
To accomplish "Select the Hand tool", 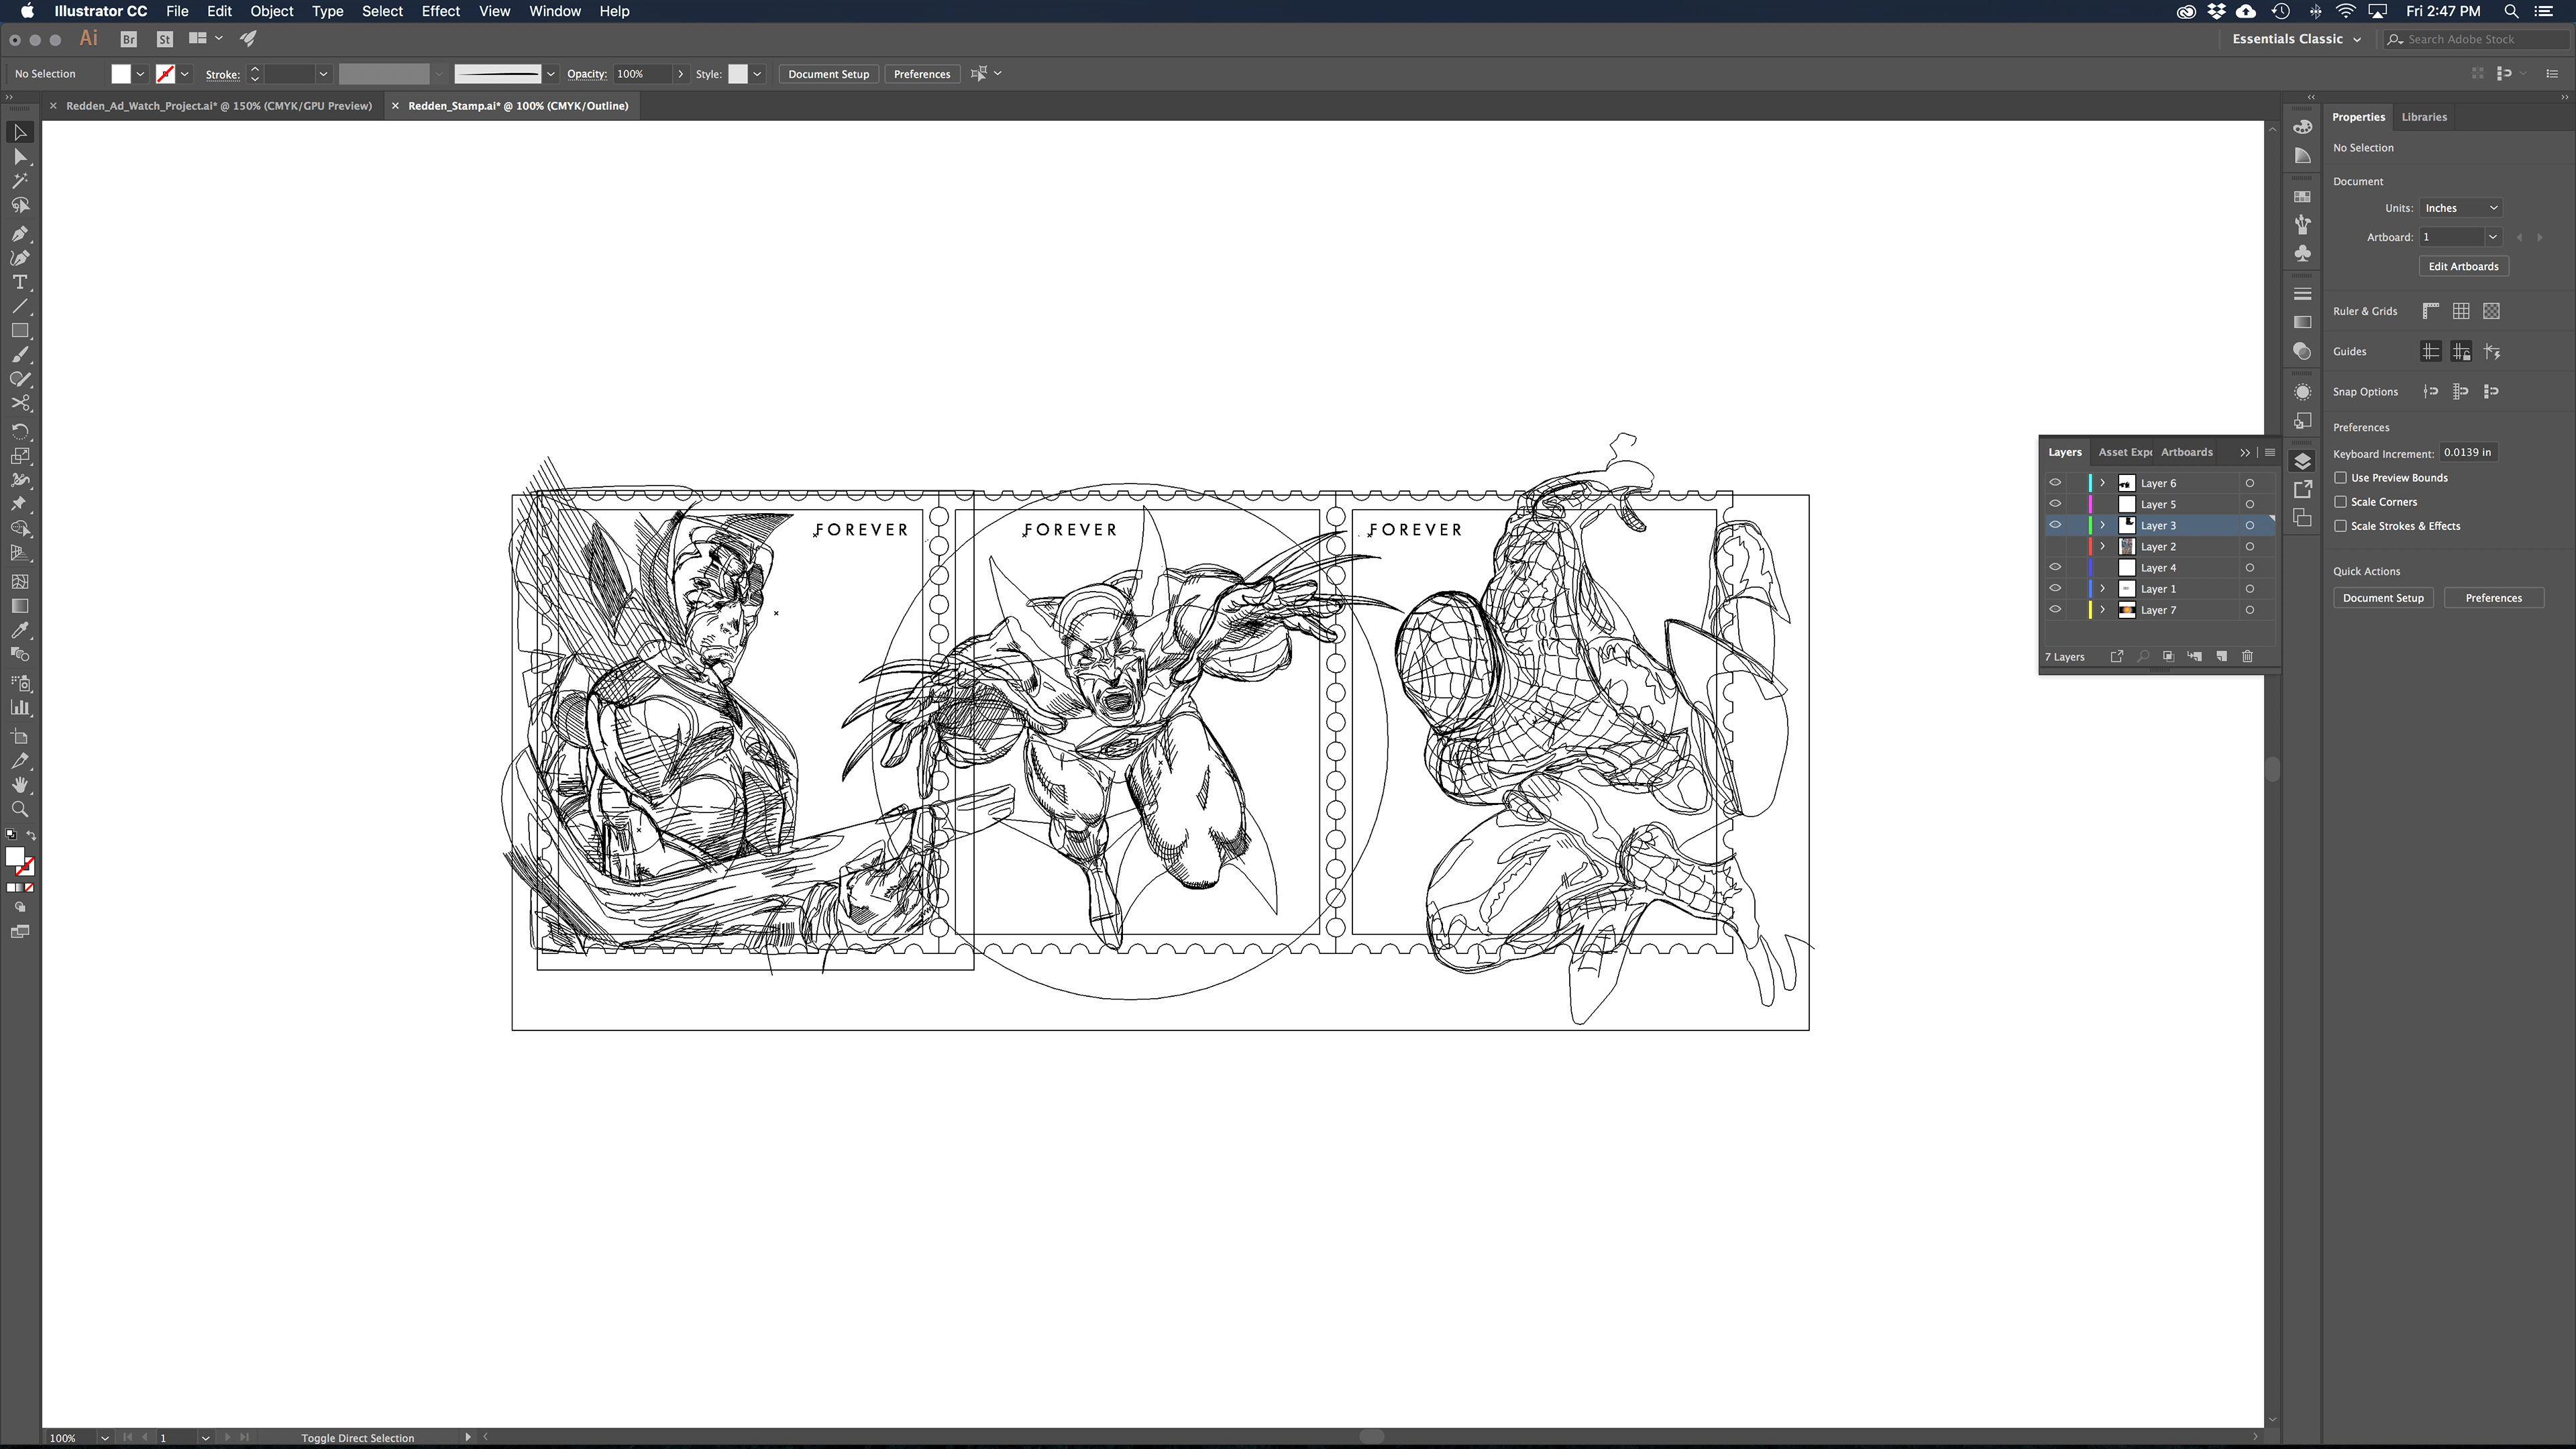I will (x=19, y=785).
